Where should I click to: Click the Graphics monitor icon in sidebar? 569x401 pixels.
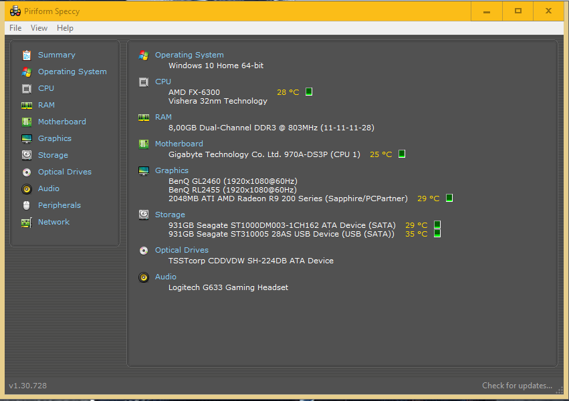(x=27, y=139)
